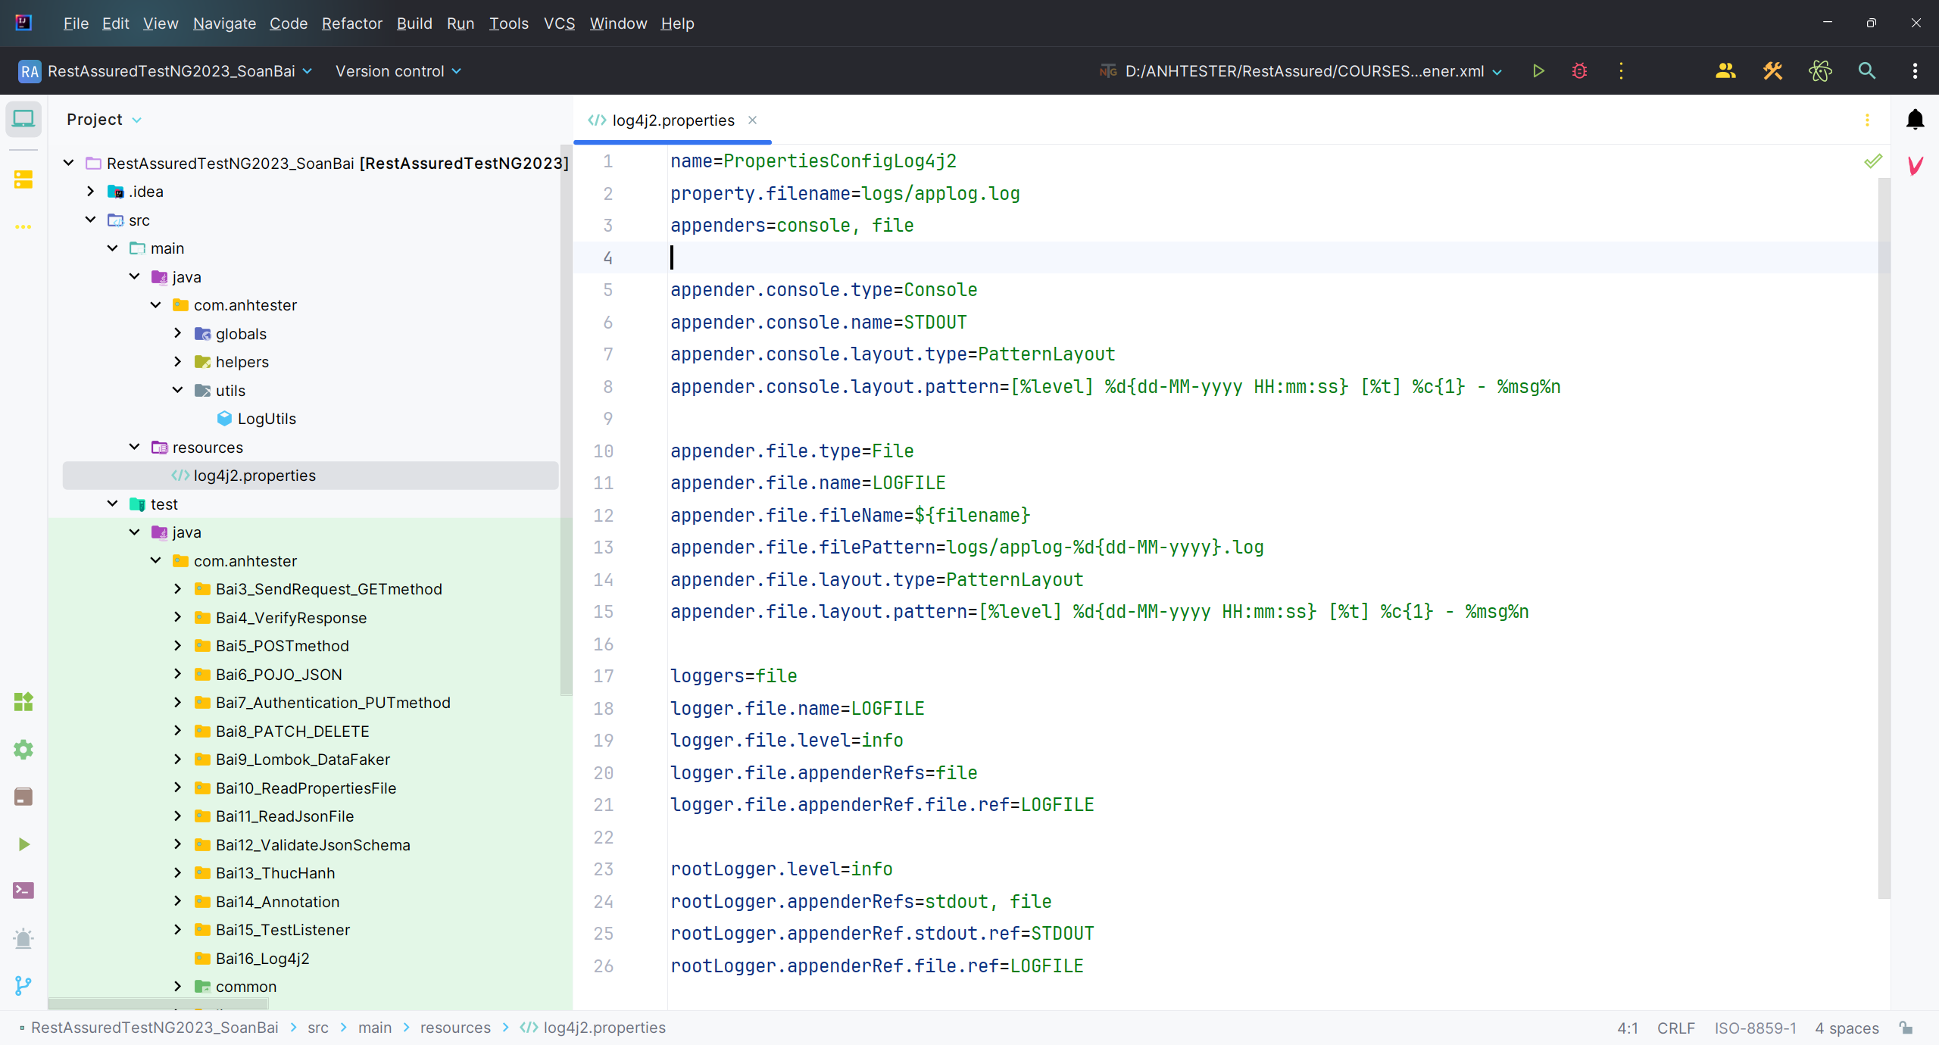Viewport: 1939px width, 1045px height.
Task: Open the Project view dropdown
Action: coord(104,120)
